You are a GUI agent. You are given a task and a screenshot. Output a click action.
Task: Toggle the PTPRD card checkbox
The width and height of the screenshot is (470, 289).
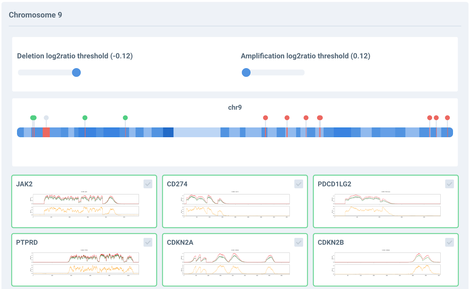148,242
